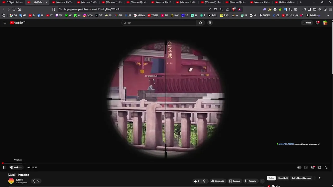Pause the video with the pause button
This screenshot has height=187, width=333.
pos(4,168)
